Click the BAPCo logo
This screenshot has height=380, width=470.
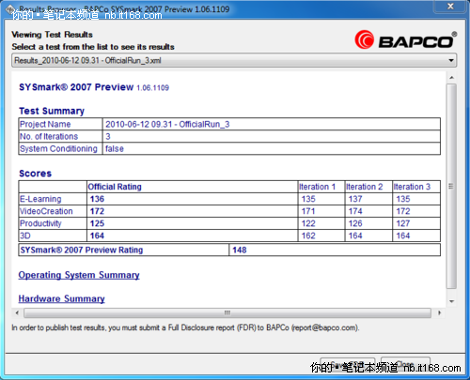pyautogui.click(x=406, y=40)
